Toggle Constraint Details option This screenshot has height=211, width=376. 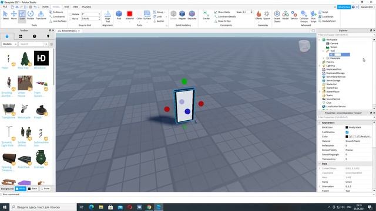coord(225,16)
